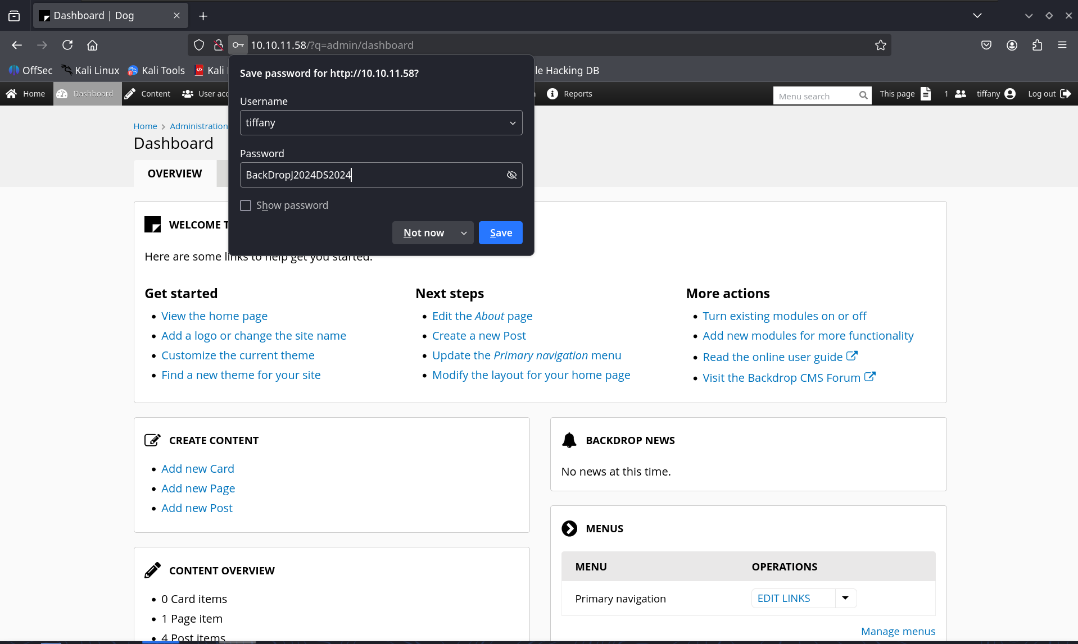Select the Dashboard admin menu item
The width and height of the screenshot is (1078, 644).
coord(87,94)
